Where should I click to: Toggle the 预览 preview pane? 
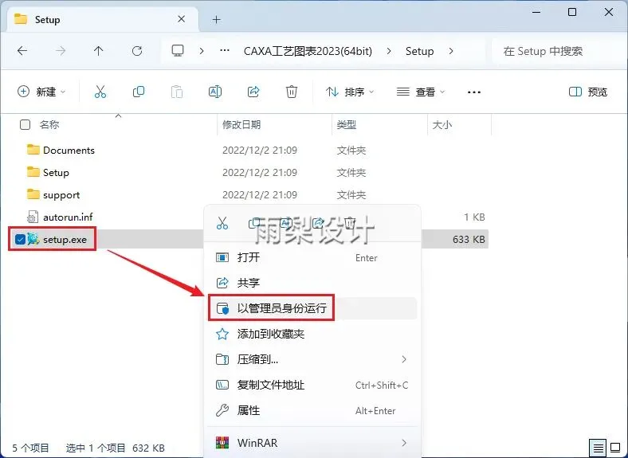[588, 92]
